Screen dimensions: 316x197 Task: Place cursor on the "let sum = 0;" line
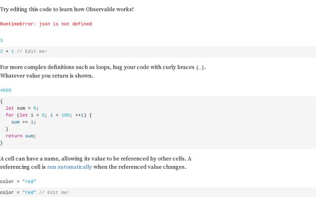click(x=22, y=108)
